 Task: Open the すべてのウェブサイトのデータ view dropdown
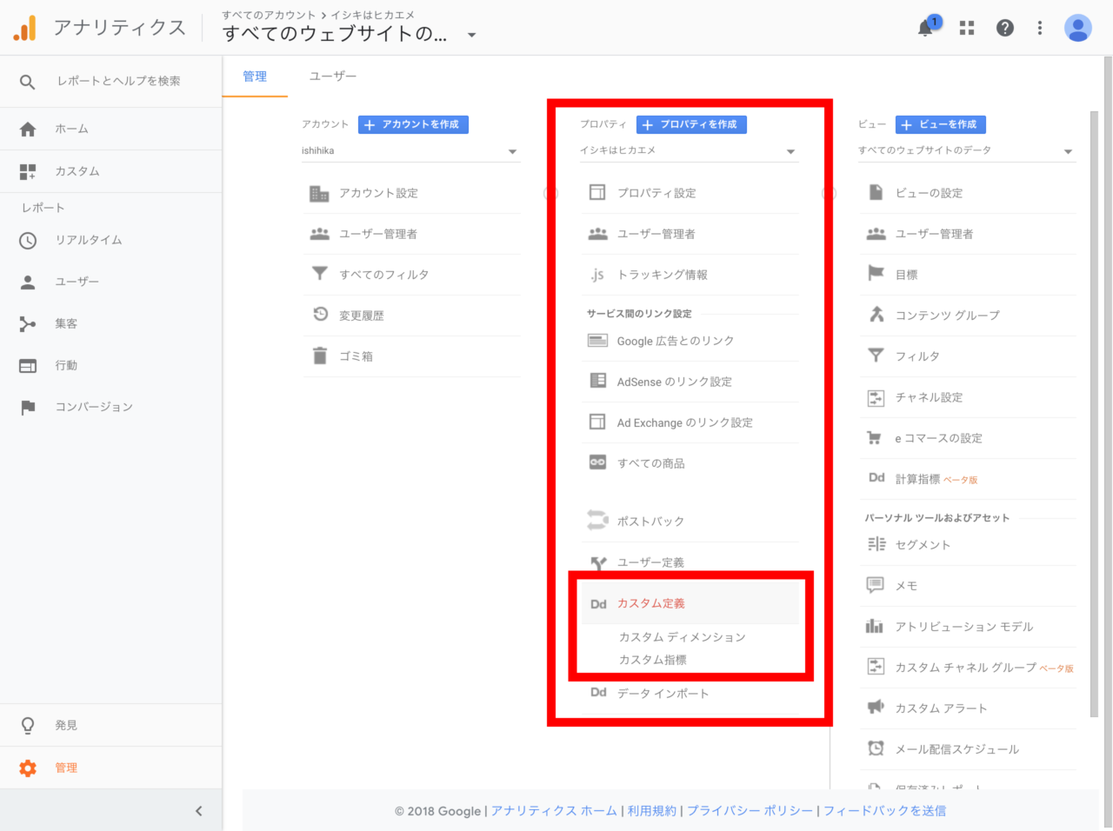[967, 151]
